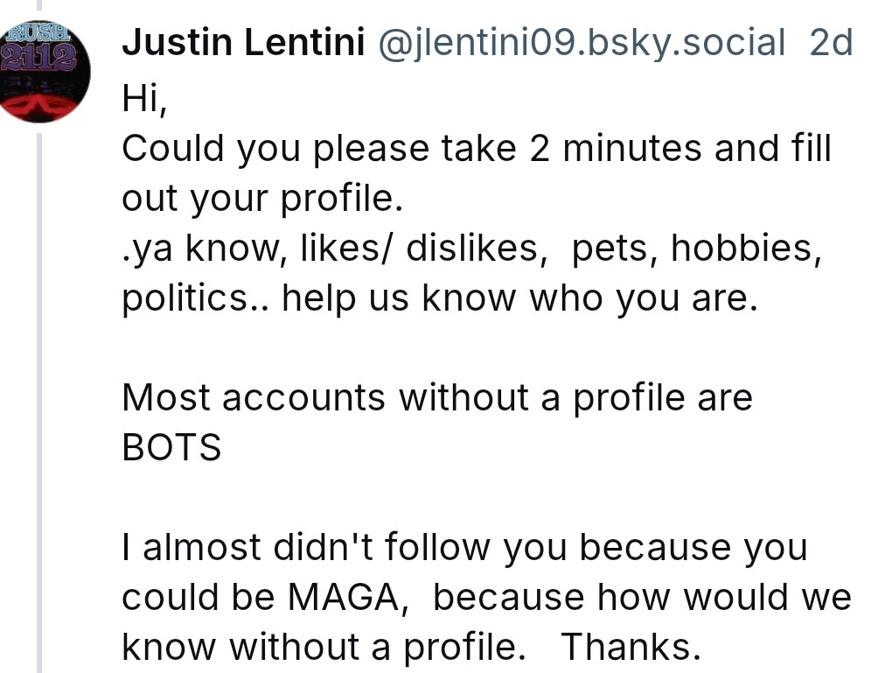Click "because how would we" text

pyautogui.click(x=642, y=598)
